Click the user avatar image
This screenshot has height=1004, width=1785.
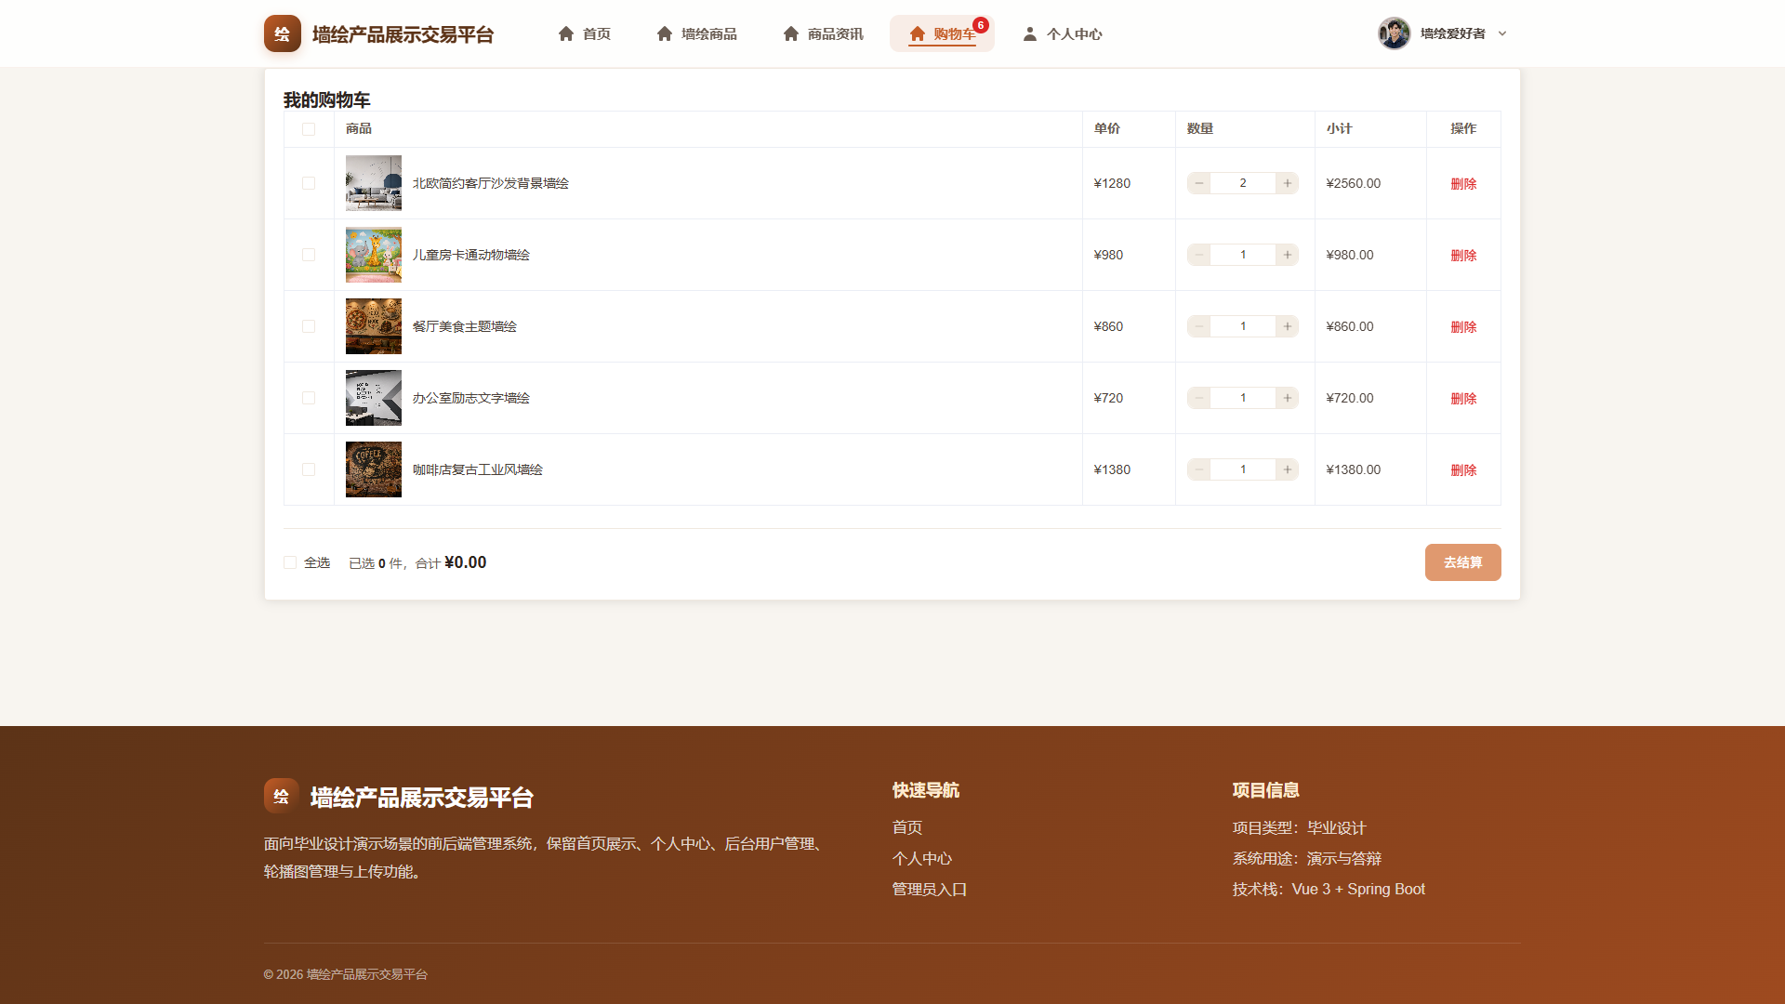click(x=1394, y=33)
